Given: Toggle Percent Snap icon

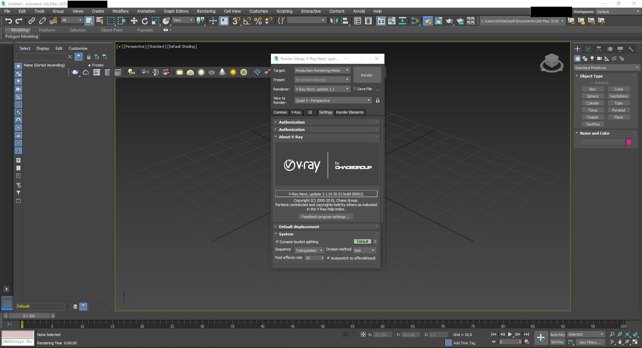Looking at the screenshot, I should 258,21.
